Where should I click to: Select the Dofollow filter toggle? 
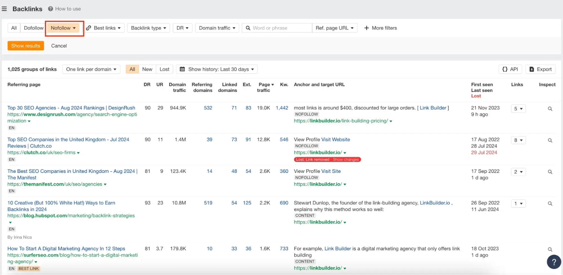34,28
